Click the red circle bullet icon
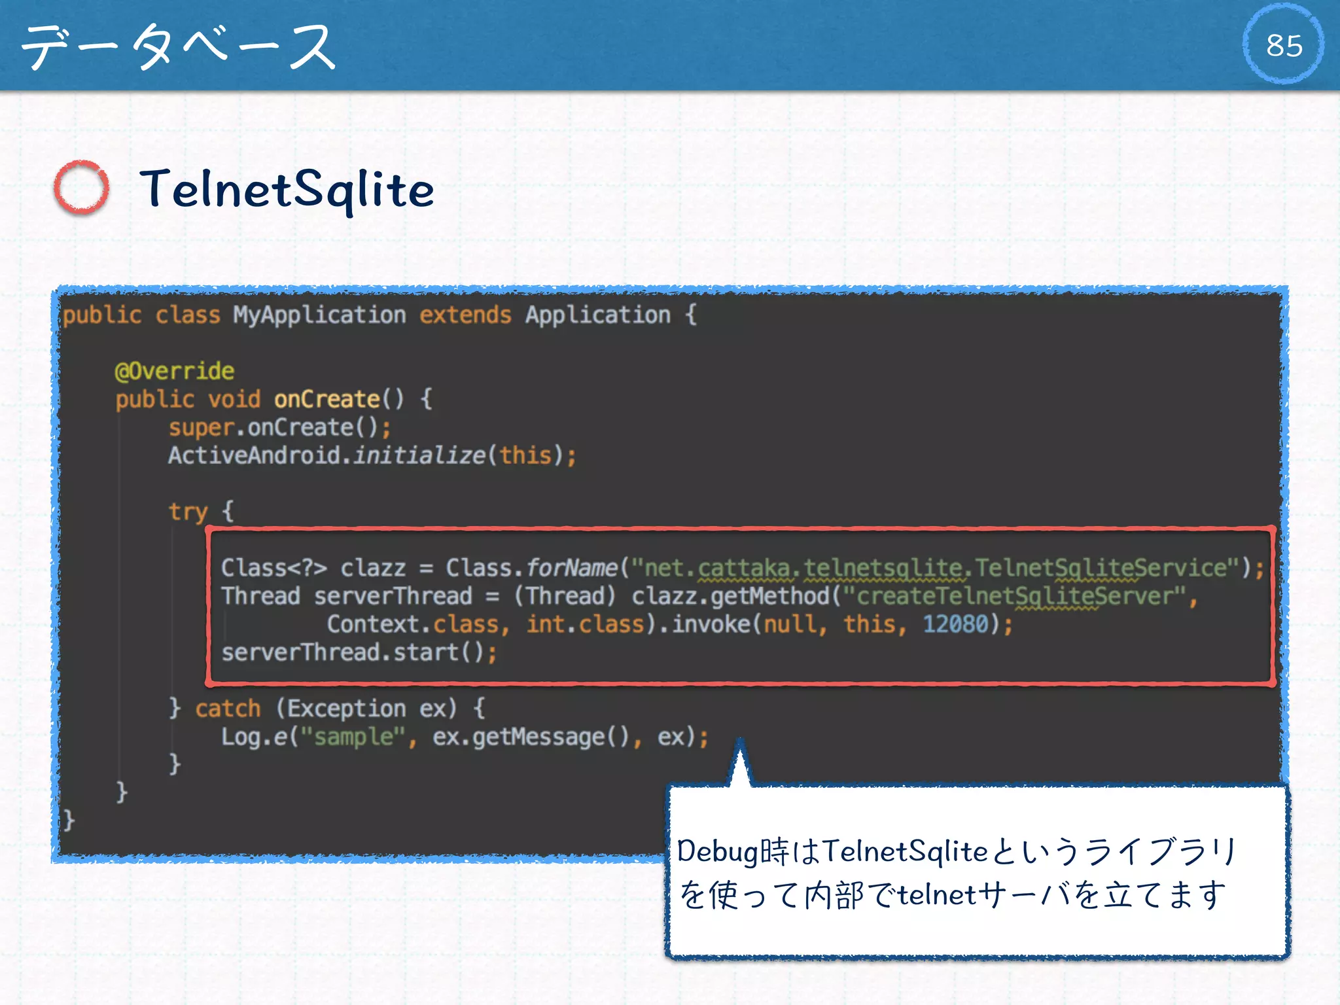Screen dimensions: 1340x1005 click(81, 188)
